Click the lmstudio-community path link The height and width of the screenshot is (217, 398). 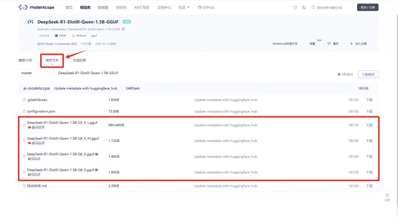[x=51, y=29]
